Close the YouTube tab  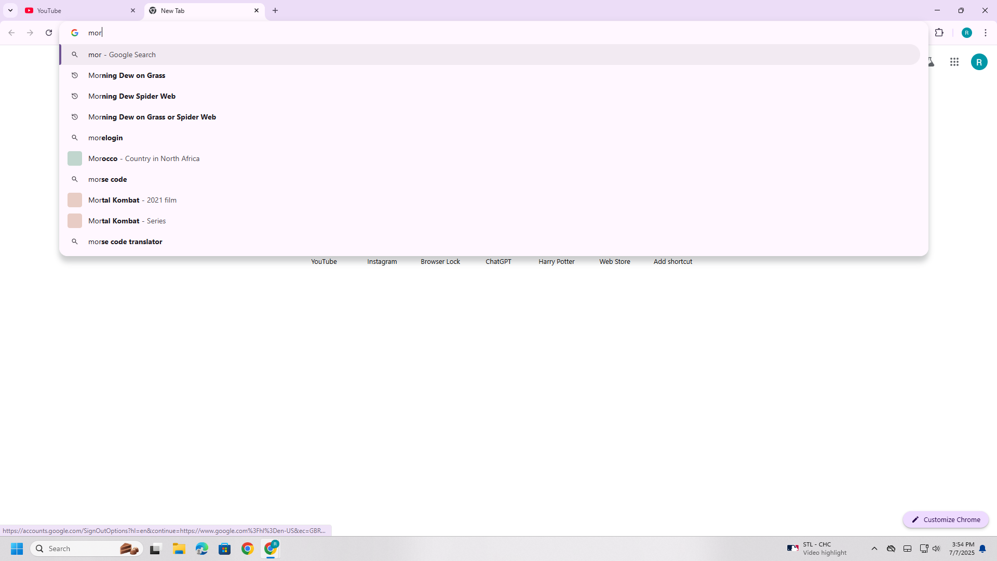click(133, 10)
